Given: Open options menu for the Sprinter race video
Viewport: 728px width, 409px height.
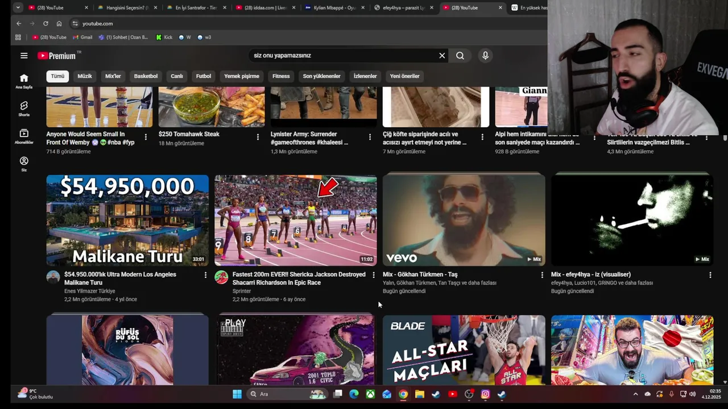Looking at the screenshot, I should (374, 275).
